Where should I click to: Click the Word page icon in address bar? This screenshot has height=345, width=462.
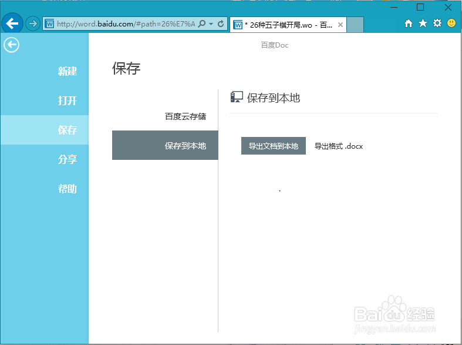[49, 24]
